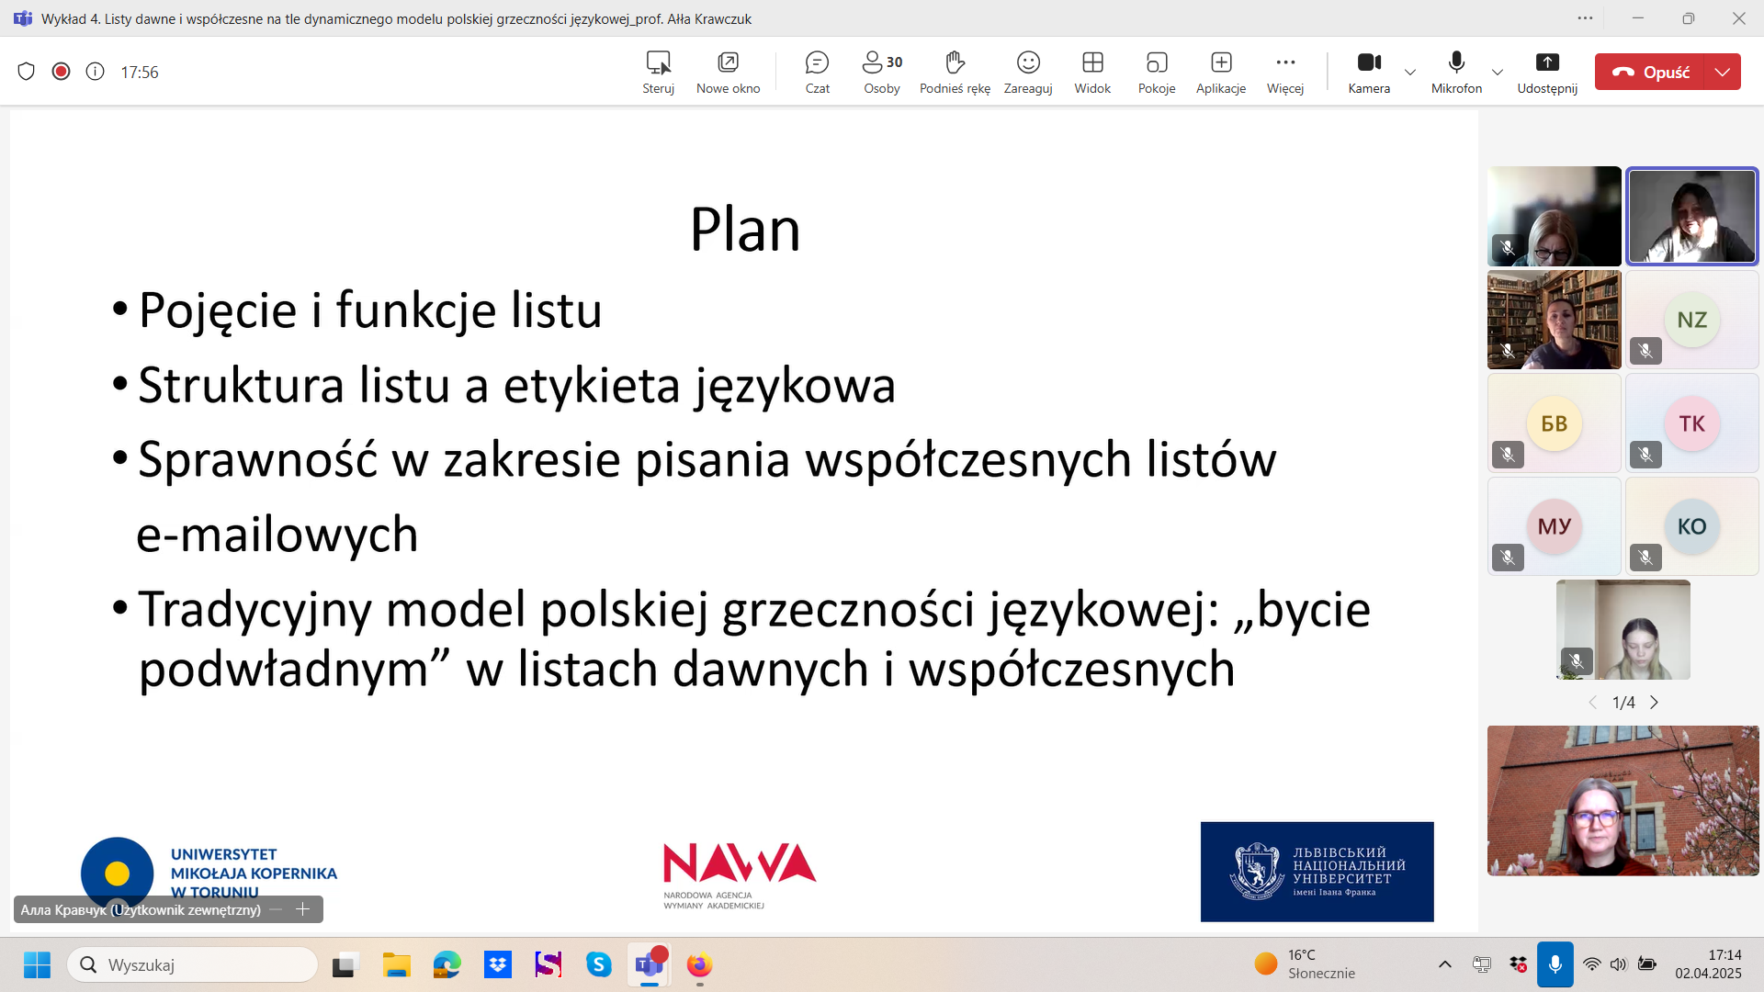The height and width of the screenshot is (992, 1764).
Task: Open Pokoje breakout rooms
Action: (x=1157, y=72)
